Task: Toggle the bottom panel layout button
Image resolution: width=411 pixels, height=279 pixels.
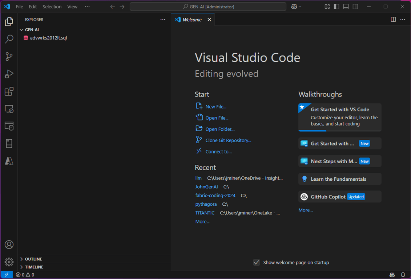Action: pyautogui.click(x=346, y=7)
